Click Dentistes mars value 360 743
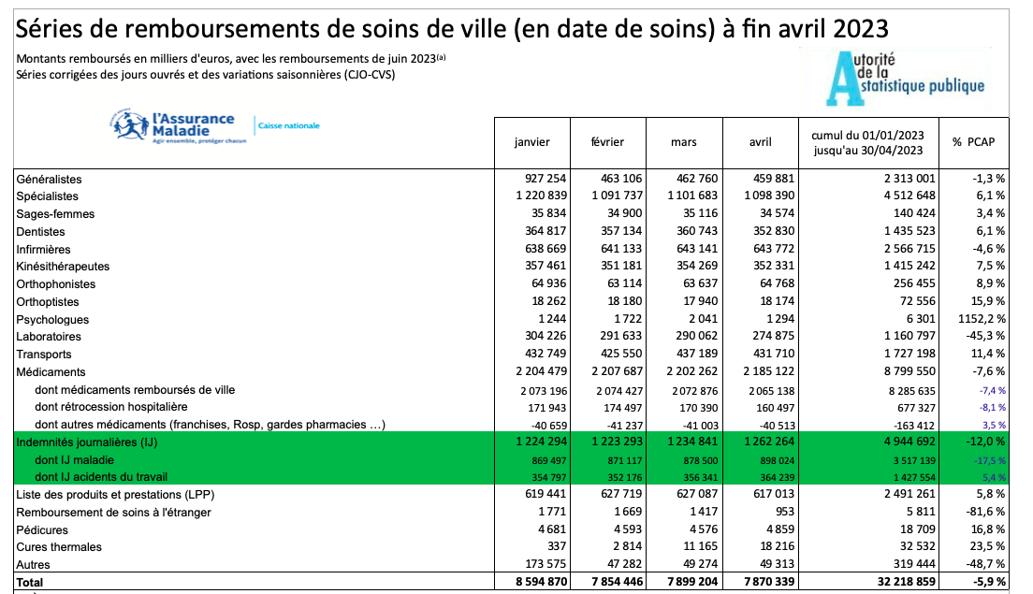Screen dimensions: 1033x594 (698, 231)
